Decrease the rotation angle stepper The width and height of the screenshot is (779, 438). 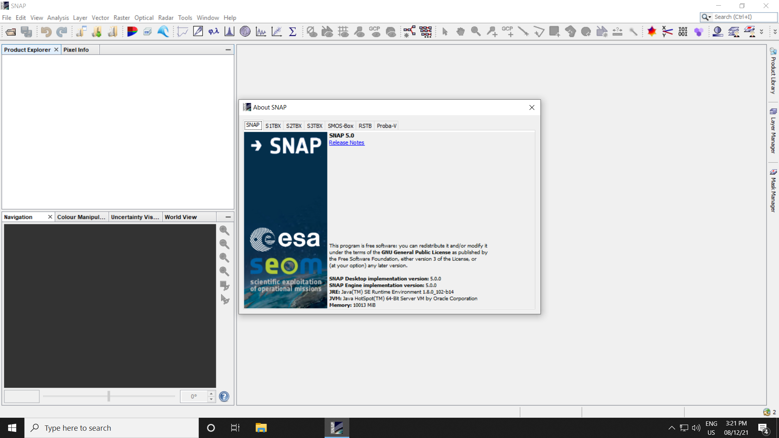(x=211, y=399)
